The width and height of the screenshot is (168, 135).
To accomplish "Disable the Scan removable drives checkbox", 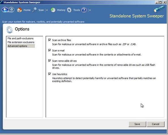I will click(x=49, y=61).
